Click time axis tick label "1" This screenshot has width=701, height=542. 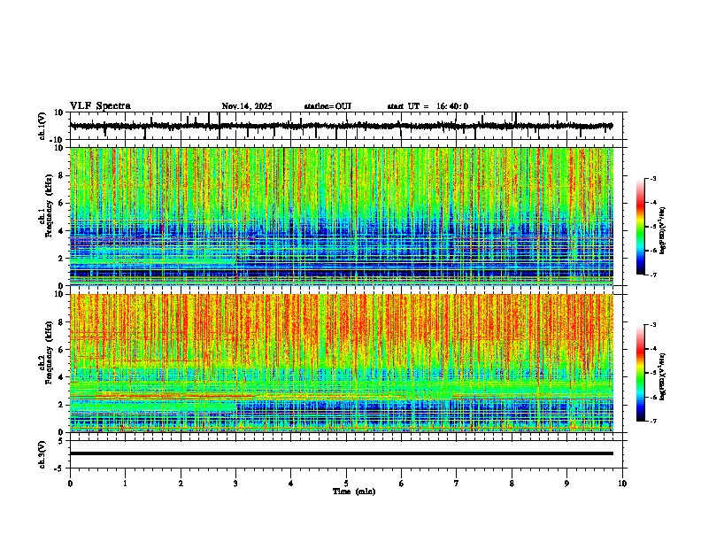125,484
